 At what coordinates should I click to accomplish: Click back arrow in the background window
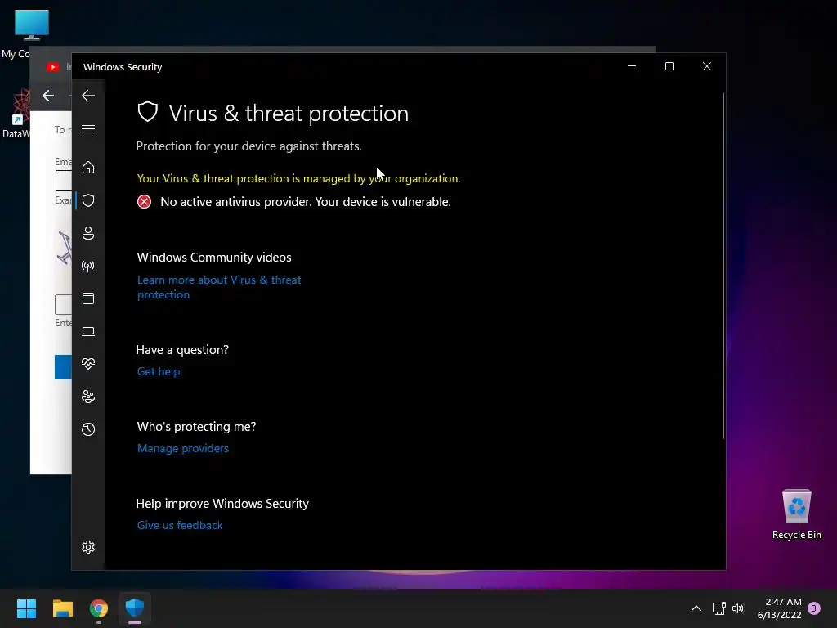pos(48,96)
